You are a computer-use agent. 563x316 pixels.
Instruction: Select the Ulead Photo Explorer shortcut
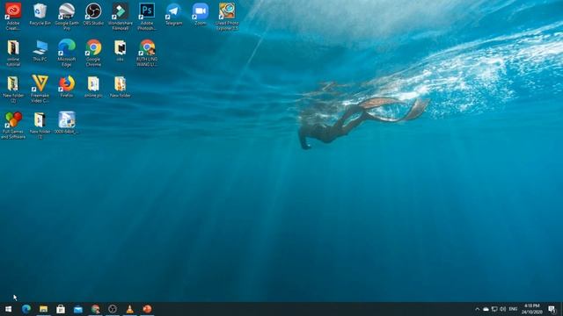227,16
